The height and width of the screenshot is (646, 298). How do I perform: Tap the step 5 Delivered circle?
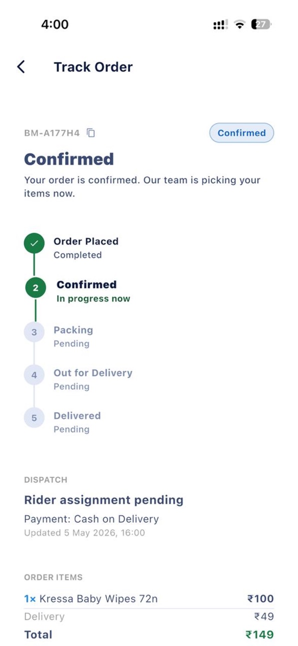pos(34,418)
